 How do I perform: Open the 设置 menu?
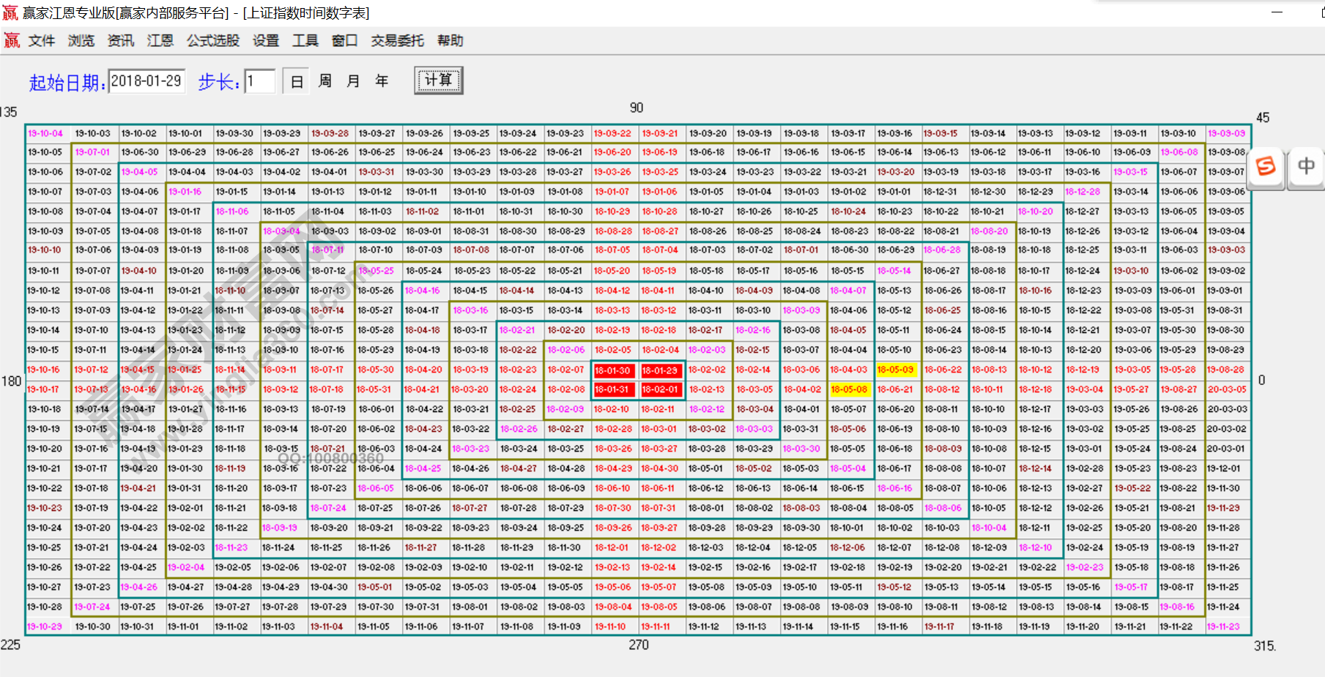[266, 41]
